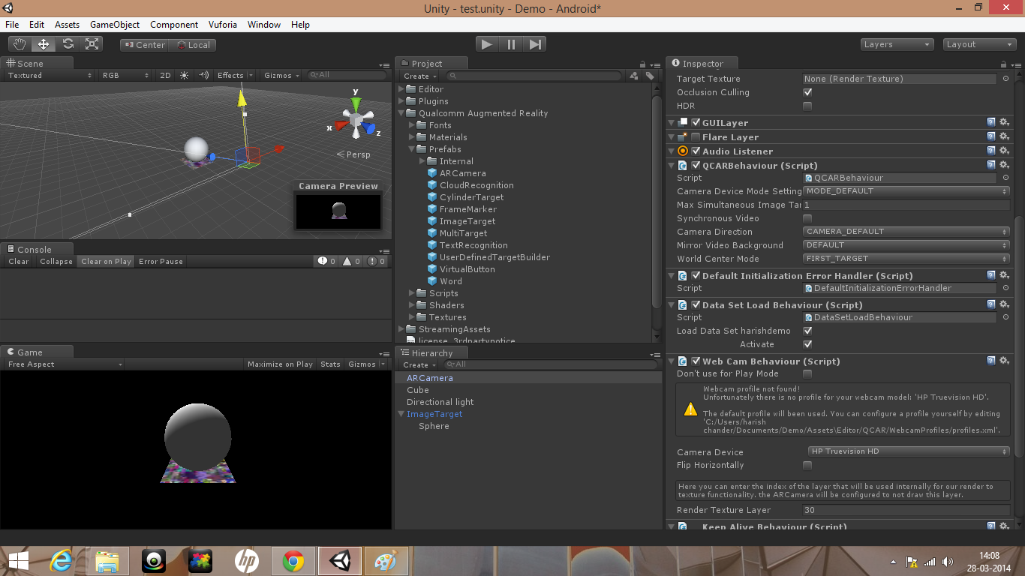Uncheck Load Data Set harishdemo
This screenshot has height=576, width=1025.
[x=807, y=331]
